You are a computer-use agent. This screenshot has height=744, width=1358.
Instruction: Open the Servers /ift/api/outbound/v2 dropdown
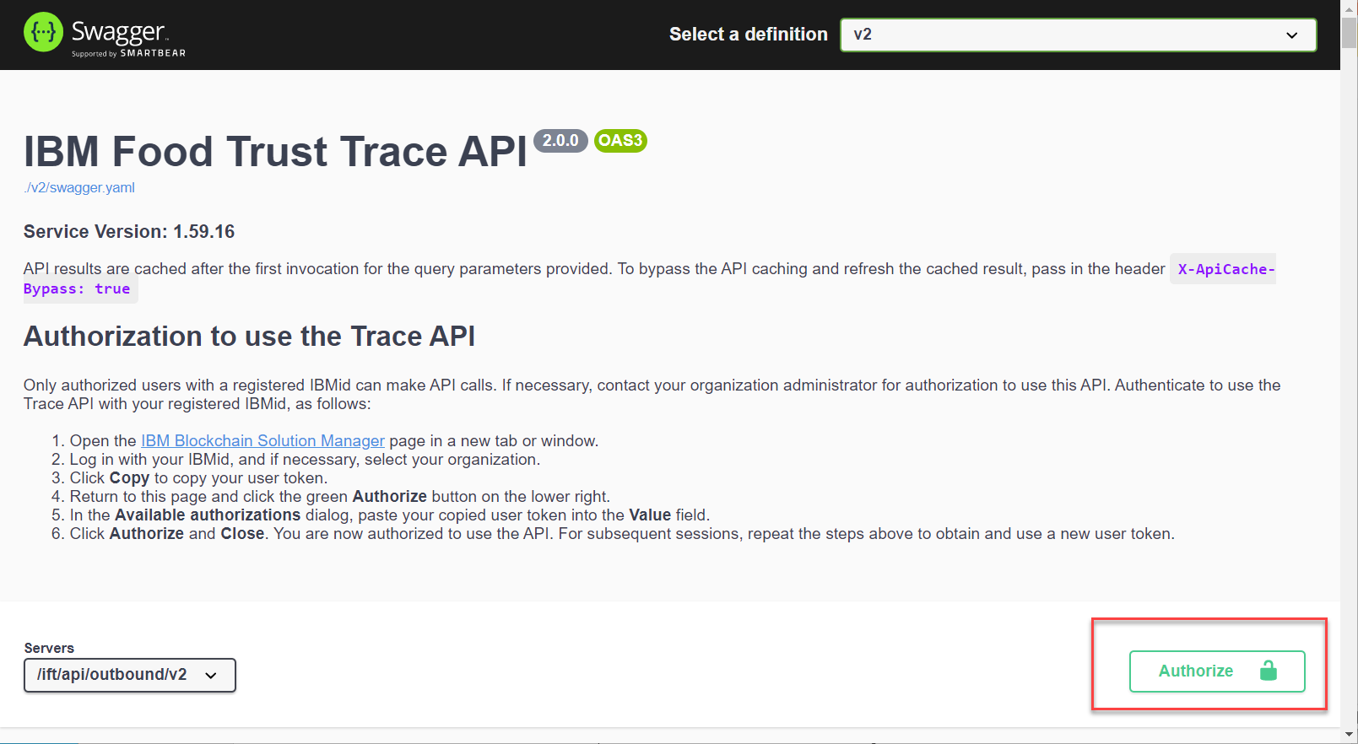[x=130, y=675]
